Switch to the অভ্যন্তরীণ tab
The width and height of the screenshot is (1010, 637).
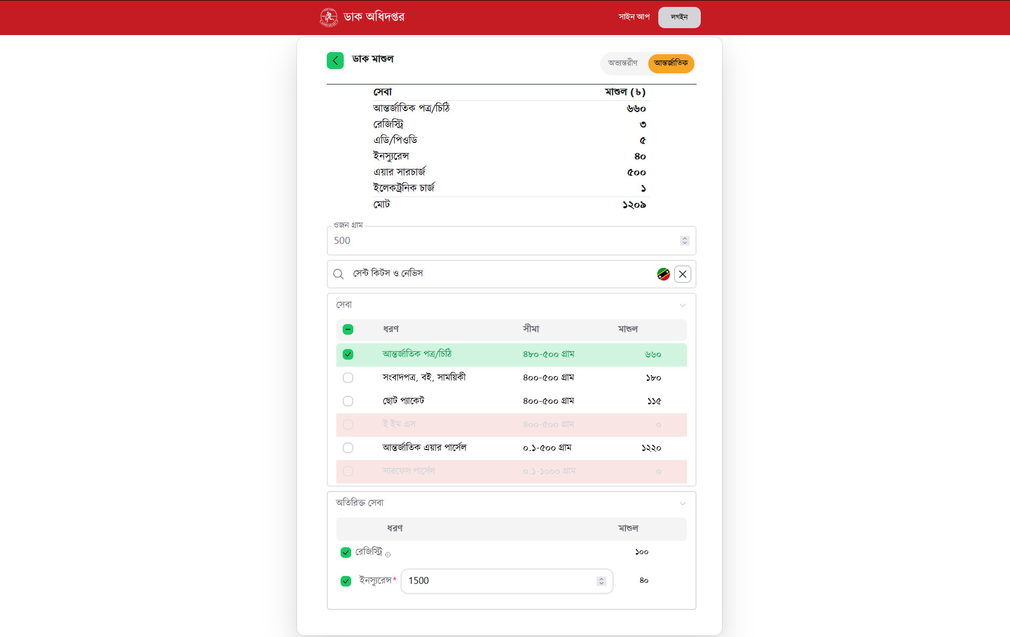point(623,63)
